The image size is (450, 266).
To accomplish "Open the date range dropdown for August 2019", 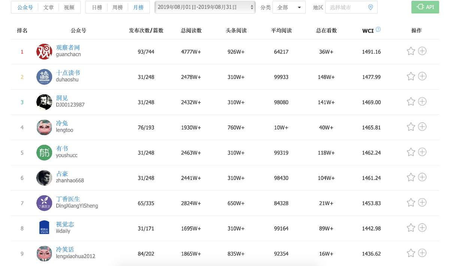I will pyautogui.click(x=205, y=7).
